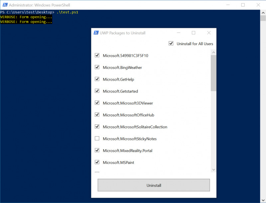
Task: Click the package list scroll-up arrow
Action: pos(213,52)
